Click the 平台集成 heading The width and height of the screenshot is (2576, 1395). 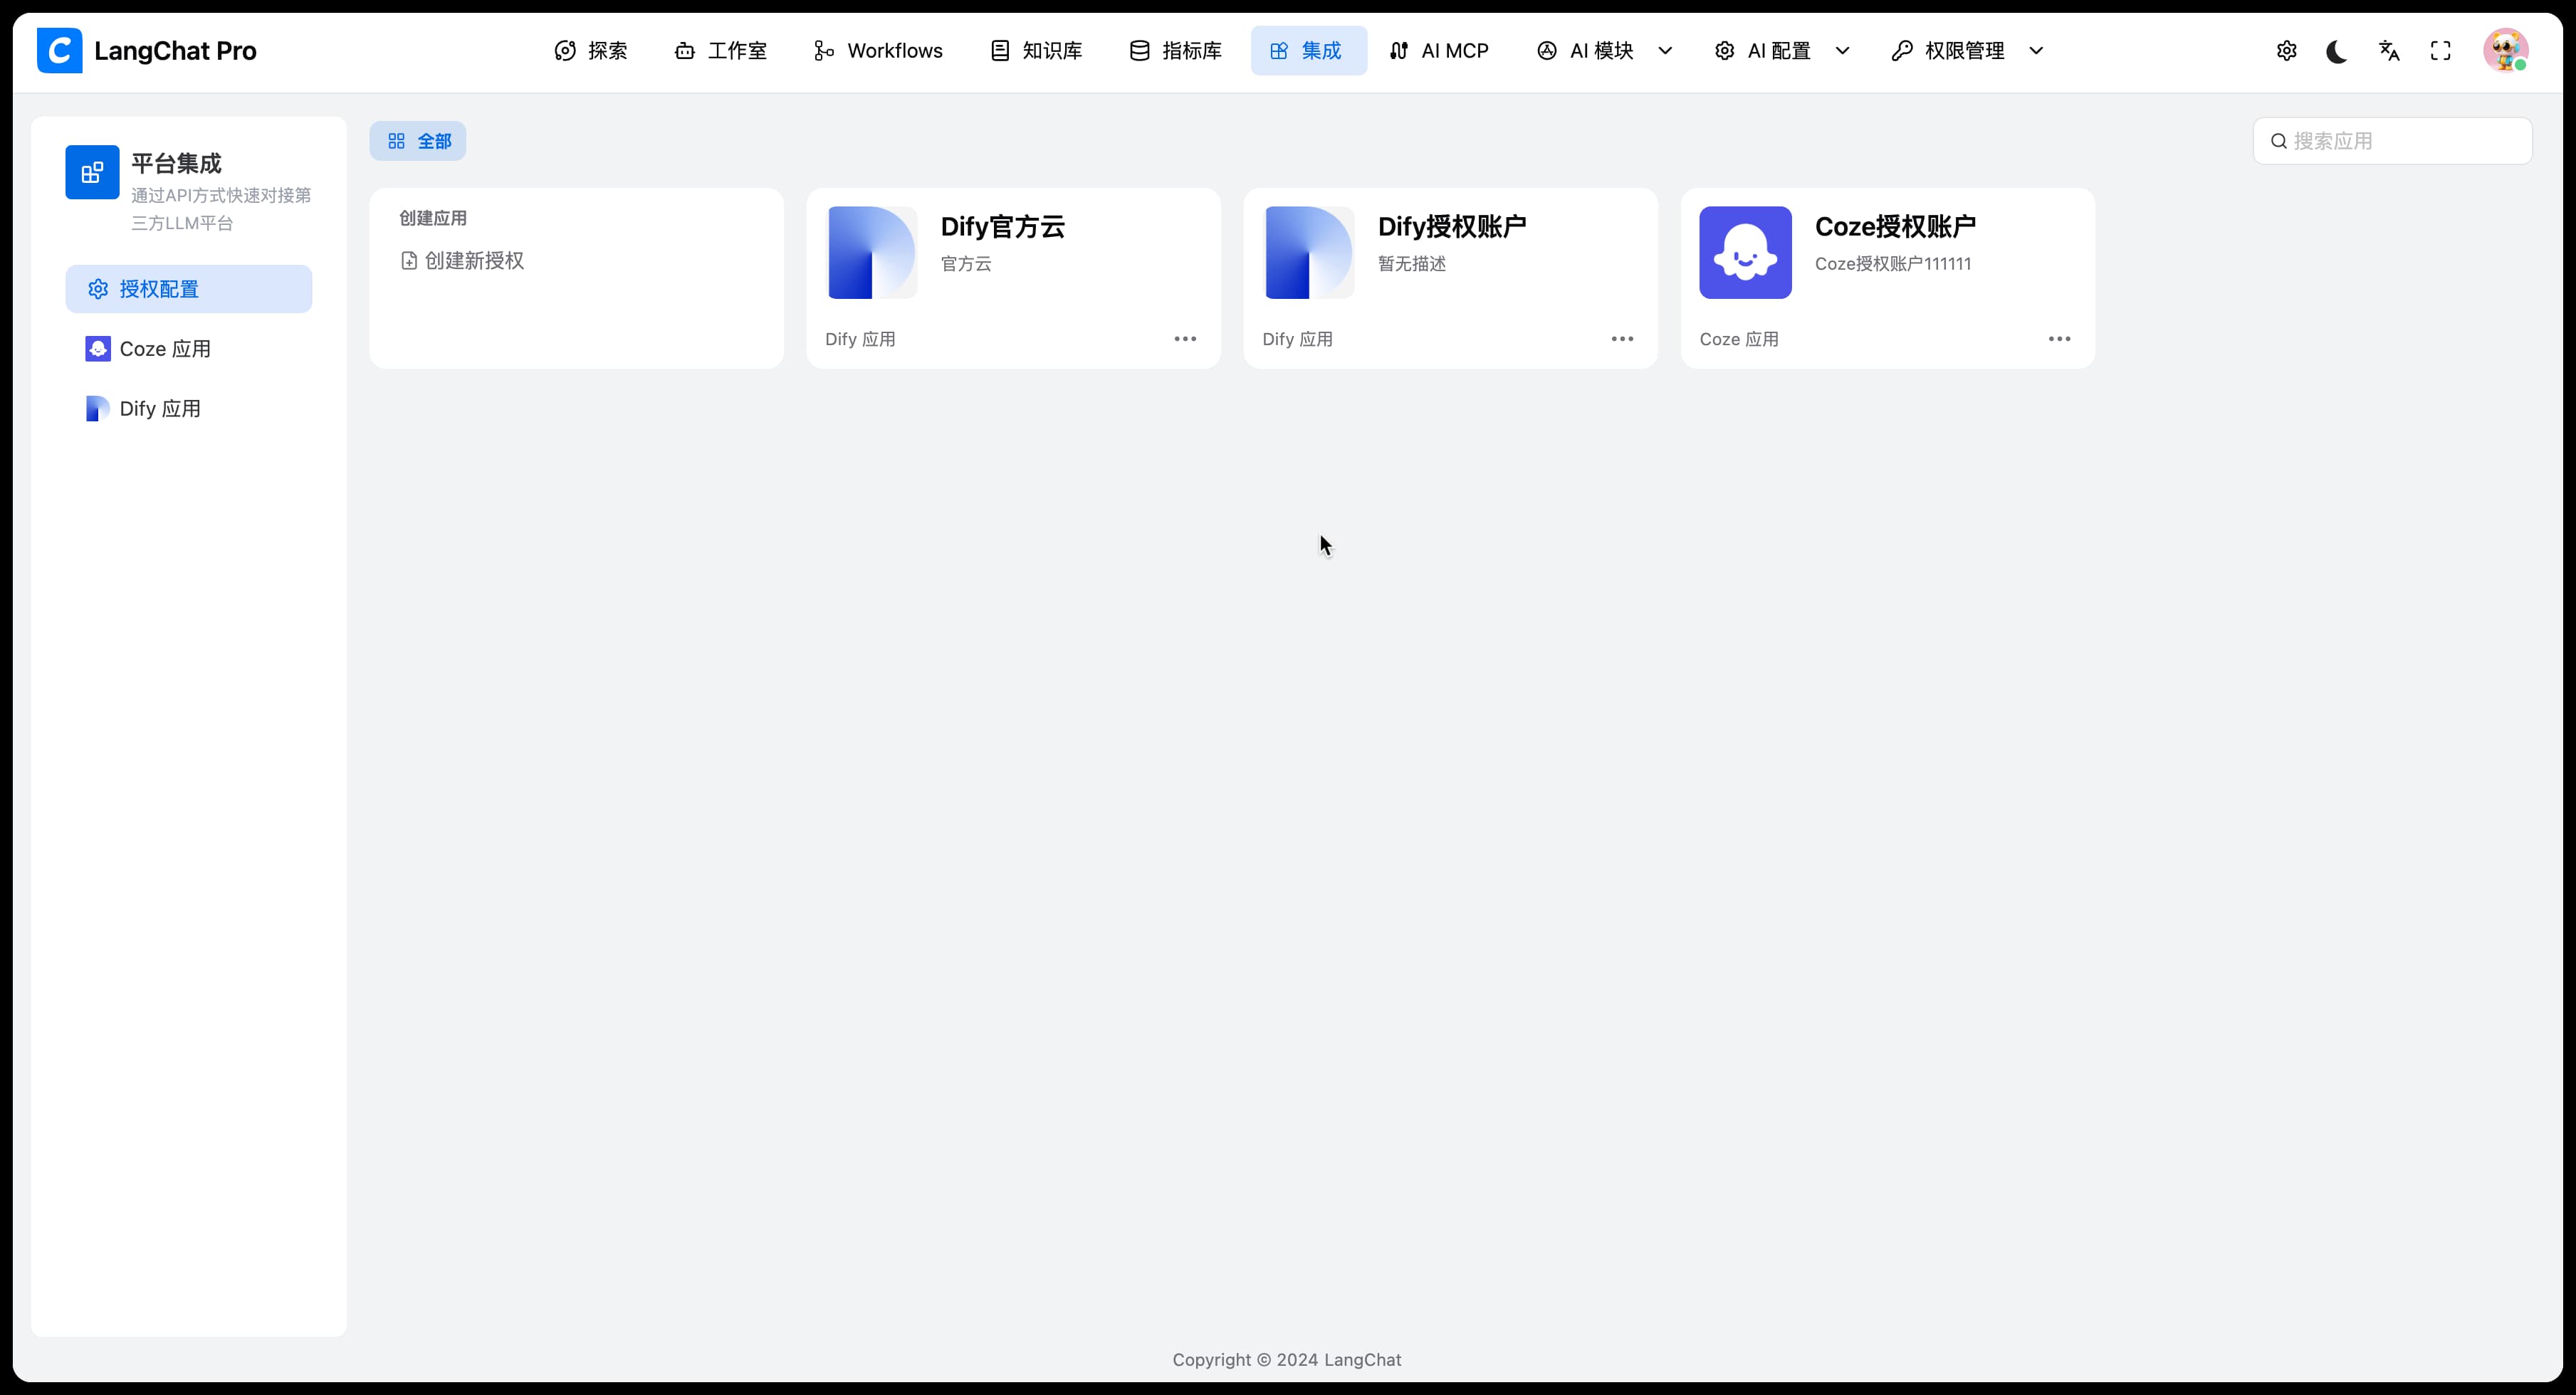pyautogui.click(x=176, y=163)
